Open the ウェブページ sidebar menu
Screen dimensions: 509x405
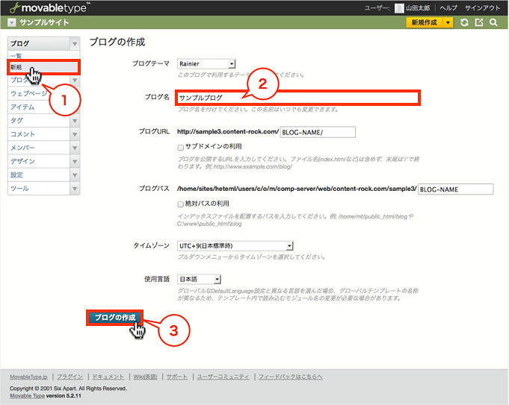pyautogui.click(x=29, y=94)
